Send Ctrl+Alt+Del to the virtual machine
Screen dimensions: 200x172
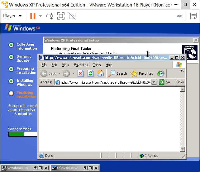pos(50,16)
